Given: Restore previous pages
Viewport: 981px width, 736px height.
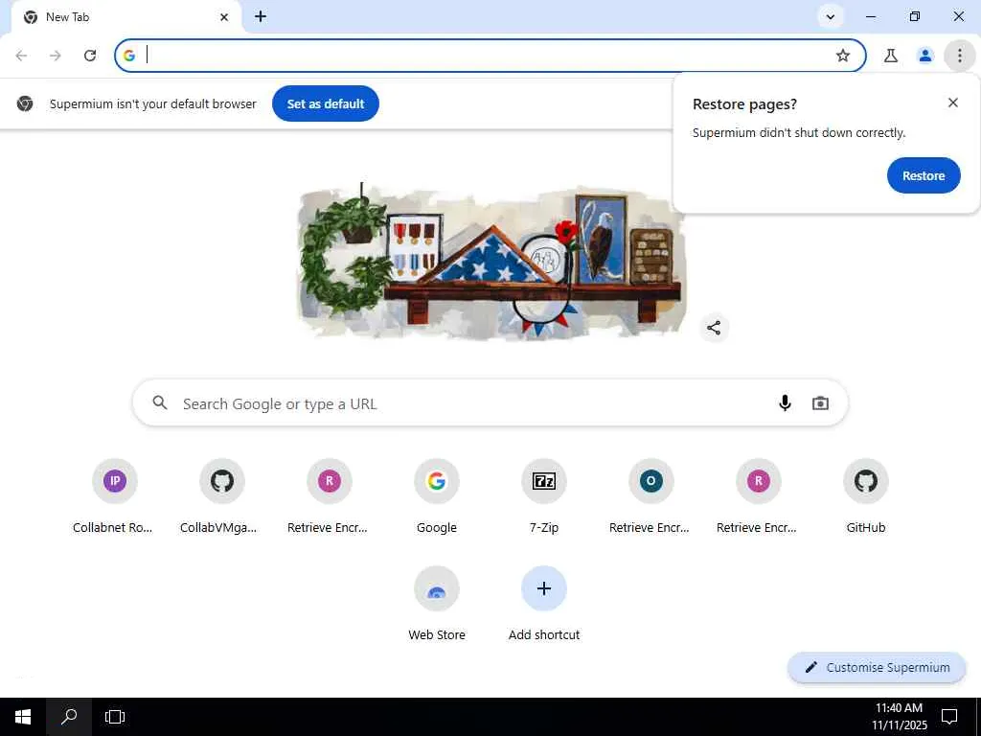Looking at the screenshot, I should [x=923, y=176].
